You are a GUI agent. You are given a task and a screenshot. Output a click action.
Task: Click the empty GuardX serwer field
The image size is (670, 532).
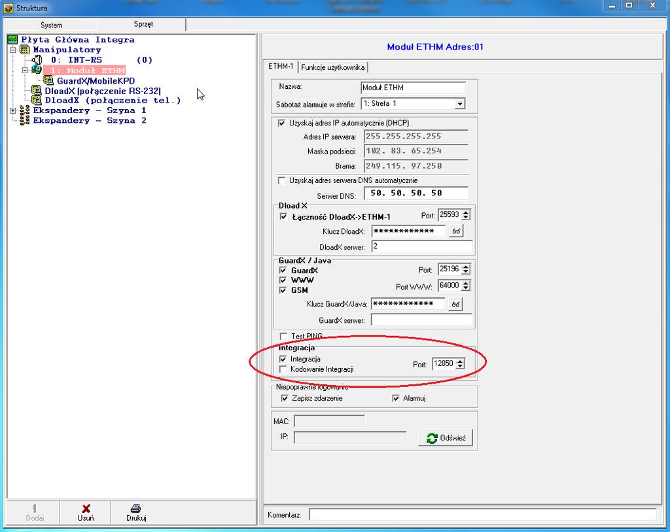point(421,320)
